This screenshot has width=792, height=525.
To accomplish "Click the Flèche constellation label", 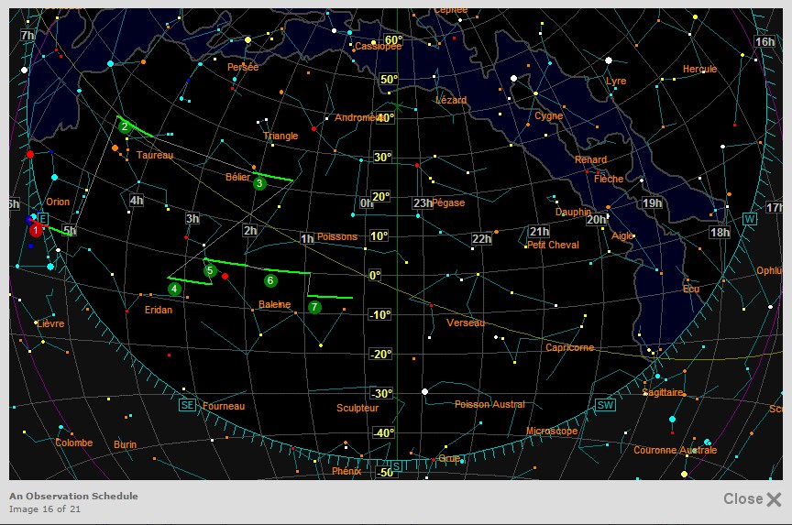I will tap(609, 179).
